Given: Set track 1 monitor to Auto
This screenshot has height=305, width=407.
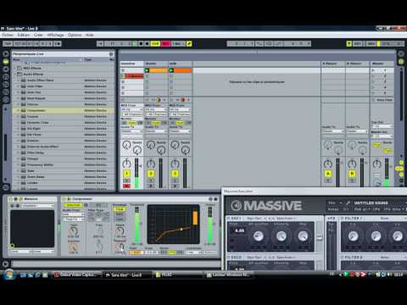Looking at the screenshot, I should pos(132,123).
